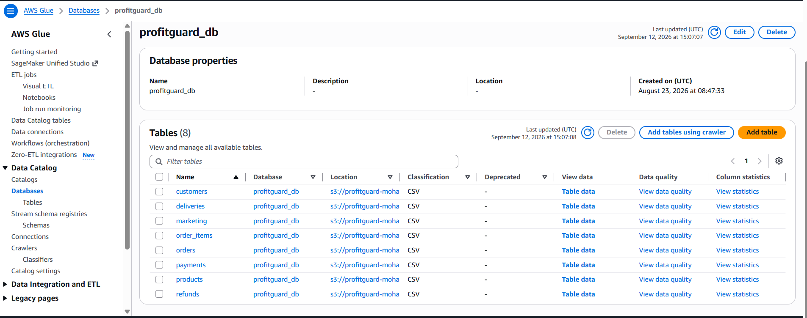Open Getting started in sidebar
Image resolution: width=807 pixels, height=318 pixels.
coord(34,52)
